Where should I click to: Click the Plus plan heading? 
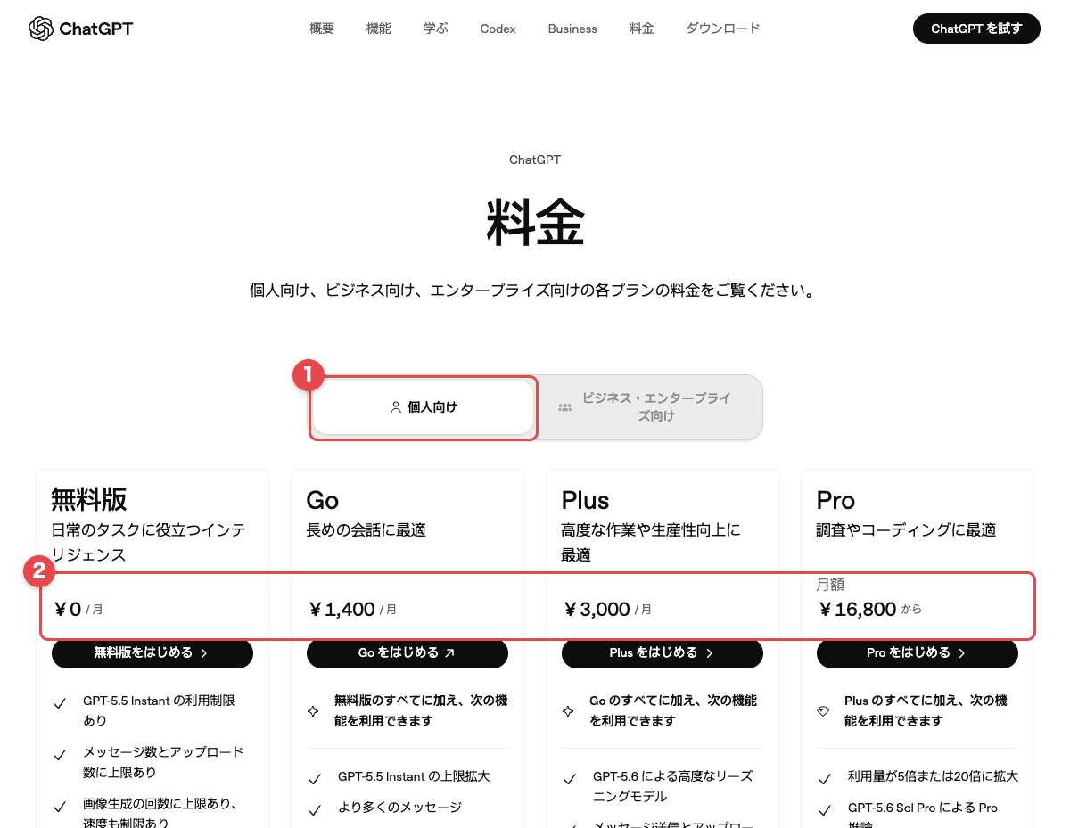click(586, 500)
